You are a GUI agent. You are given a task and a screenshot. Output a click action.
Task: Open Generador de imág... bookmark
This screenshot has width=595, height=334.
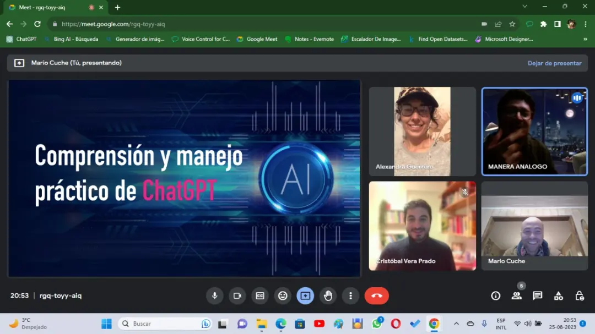click(x=135, y=39)
